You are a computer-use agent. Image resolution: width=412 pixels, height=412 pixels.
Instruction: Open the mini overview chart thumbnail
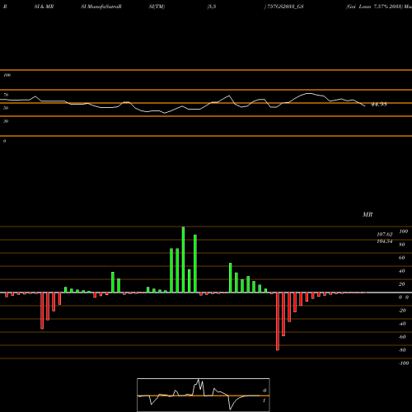204,395
